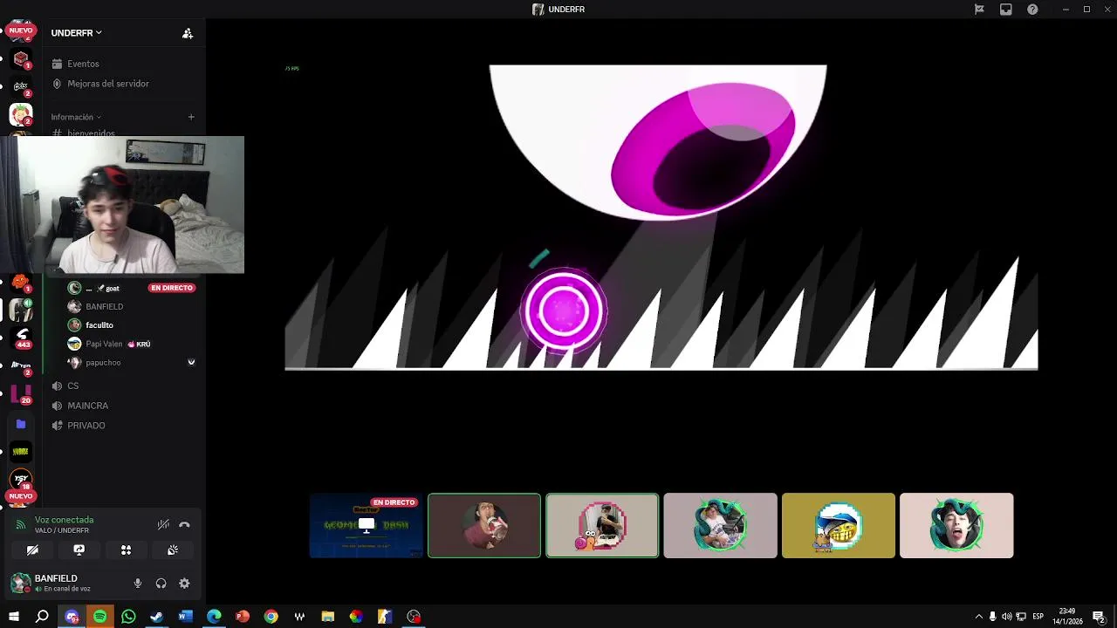1117x628 pixels.
Task: Share your screen button
Action: coord(79,550)
